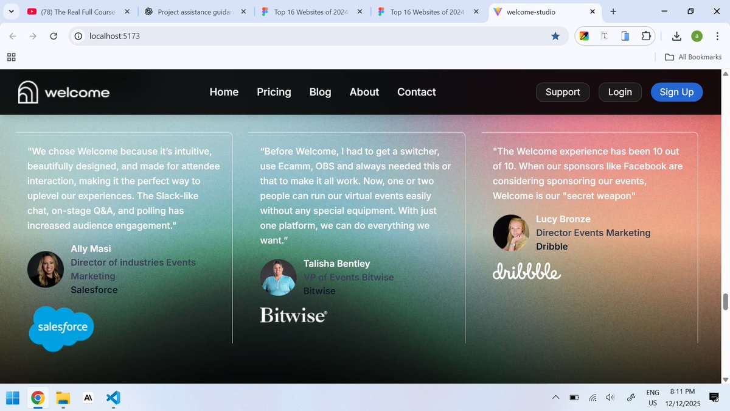Close the Project assistance guidance tab
The height and width of the screenshot is (411, 730).
pyautogui.click(x=243, y=12)
